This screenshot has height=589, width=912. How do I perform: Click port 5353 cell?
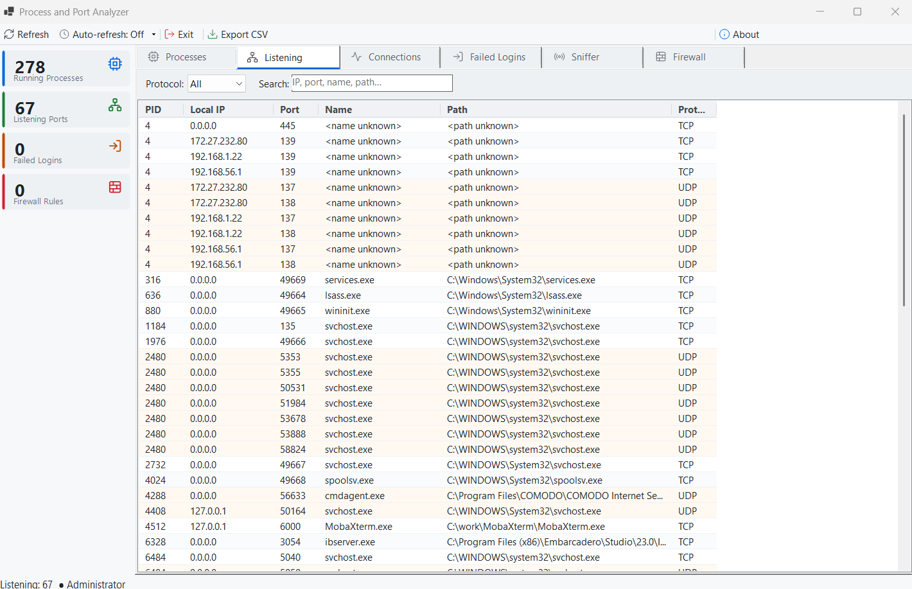tap(290, 357)
